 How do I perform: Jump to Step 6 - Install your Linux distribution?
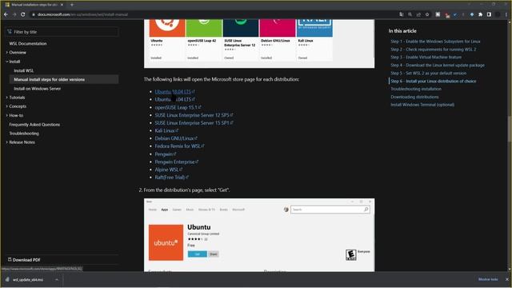[x=434, y=81]
